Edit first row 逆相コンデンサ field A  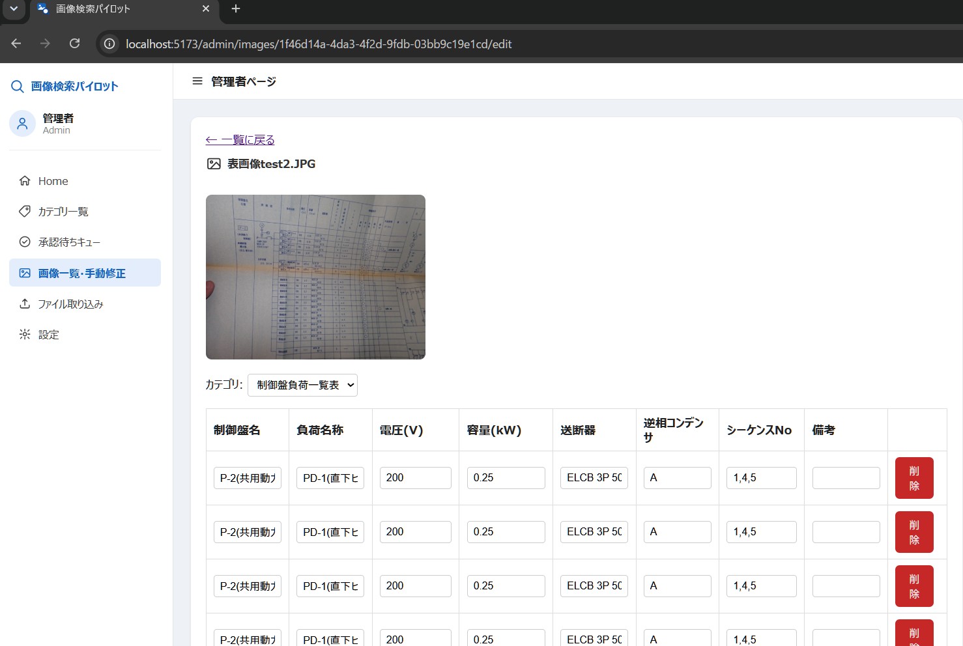678,478
